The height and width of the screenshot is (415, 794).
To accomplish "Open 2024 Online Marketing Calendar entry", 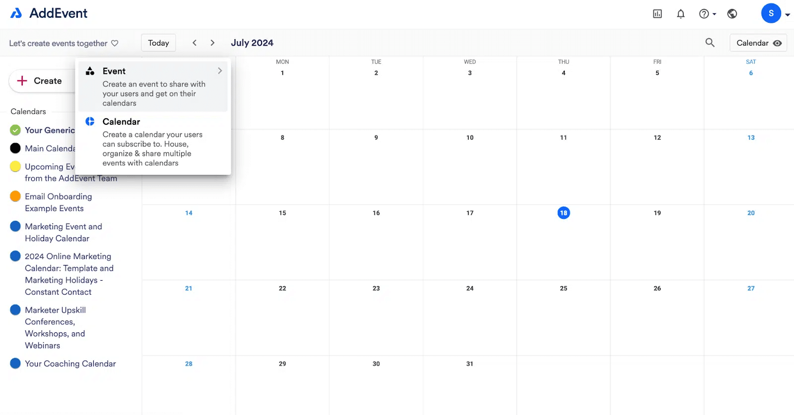I will click(x=69, y=274).
